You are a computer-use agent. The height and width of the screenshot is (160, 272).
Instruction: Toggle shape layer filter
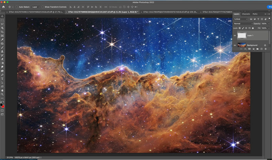tap(262, 19)
